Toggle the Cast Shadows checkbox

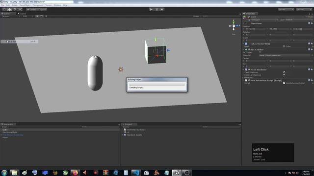(284, 72)
